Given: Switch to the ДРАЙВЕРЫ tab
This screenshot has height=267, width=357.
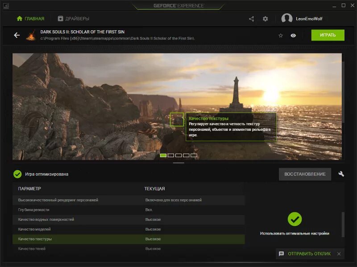Looking at the screenshot, I should pos(73,19).
